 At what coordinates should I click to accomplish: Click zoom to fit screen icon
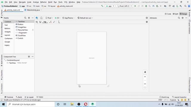[x=145, y=87]
